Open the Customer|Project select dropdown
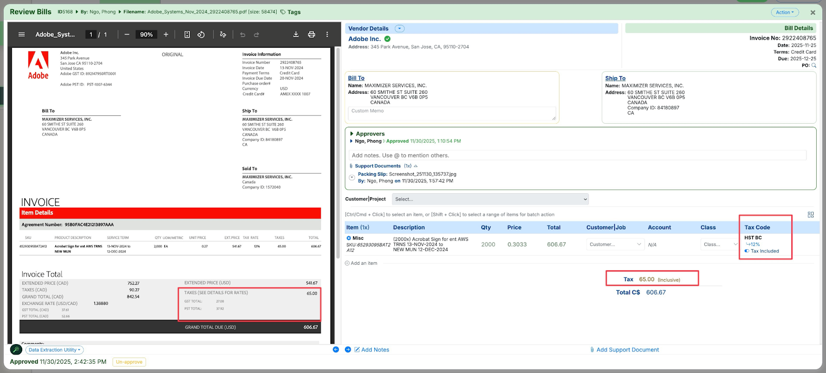The image size is (826, 373). point(490,199)
